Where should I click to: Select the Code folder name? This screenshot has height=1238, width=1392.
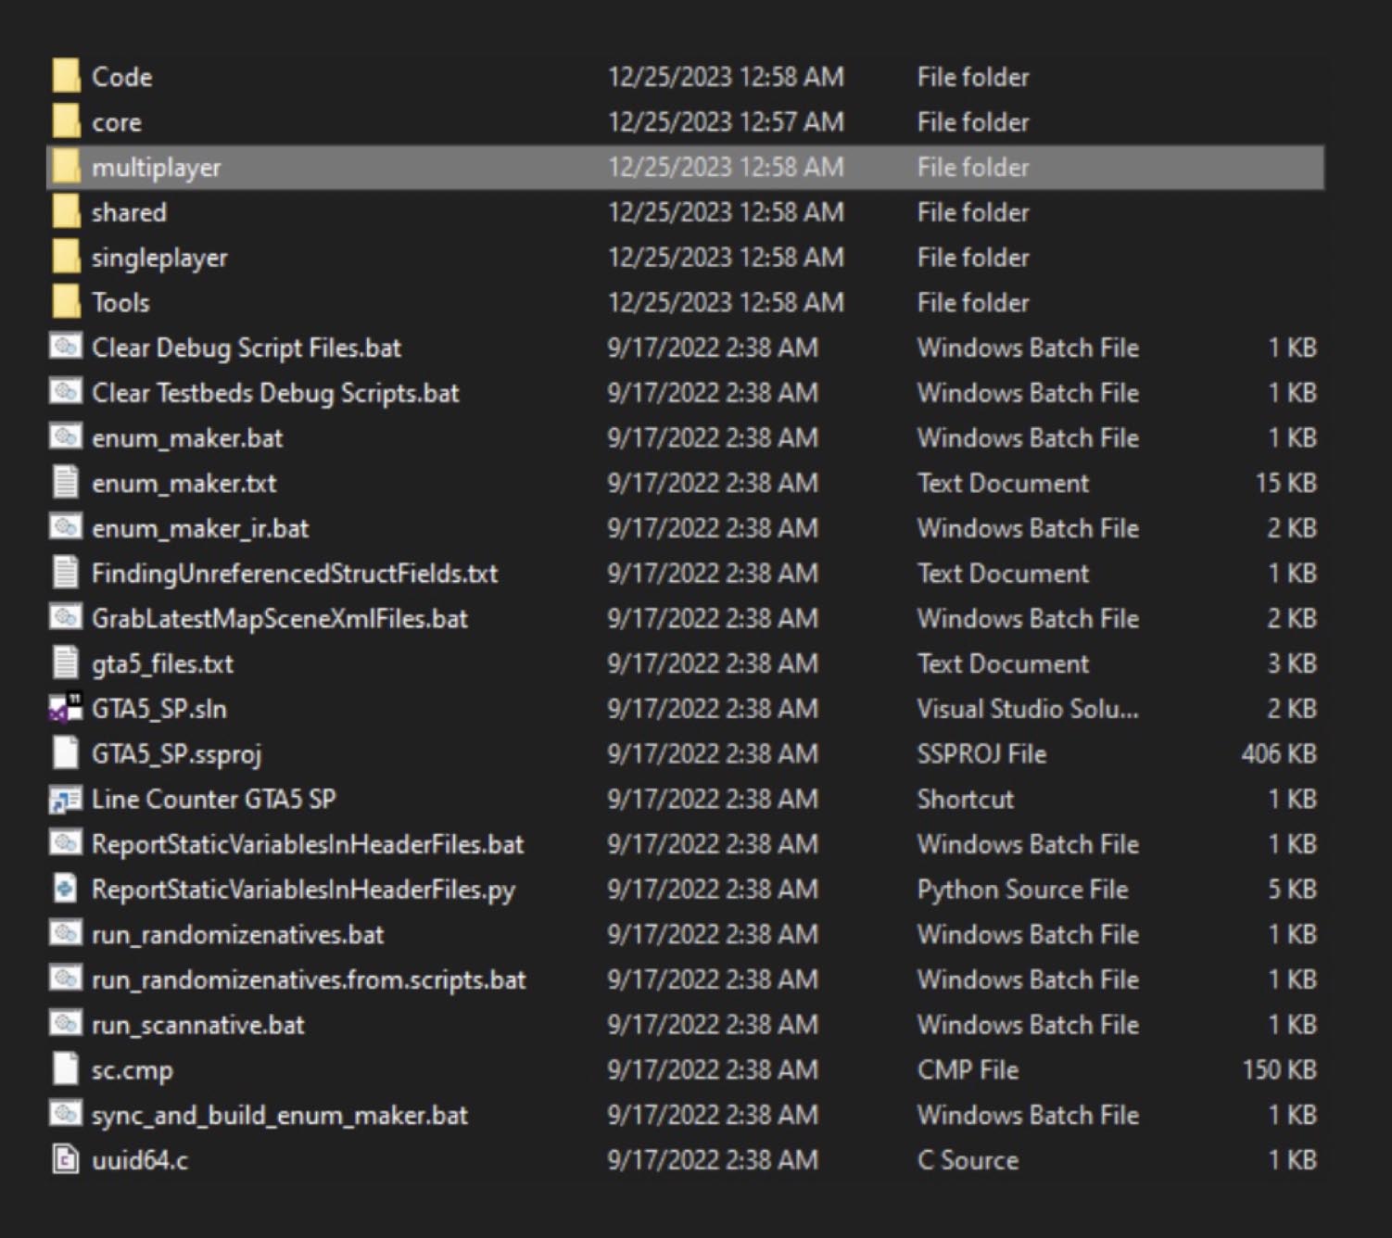(122, 77)
